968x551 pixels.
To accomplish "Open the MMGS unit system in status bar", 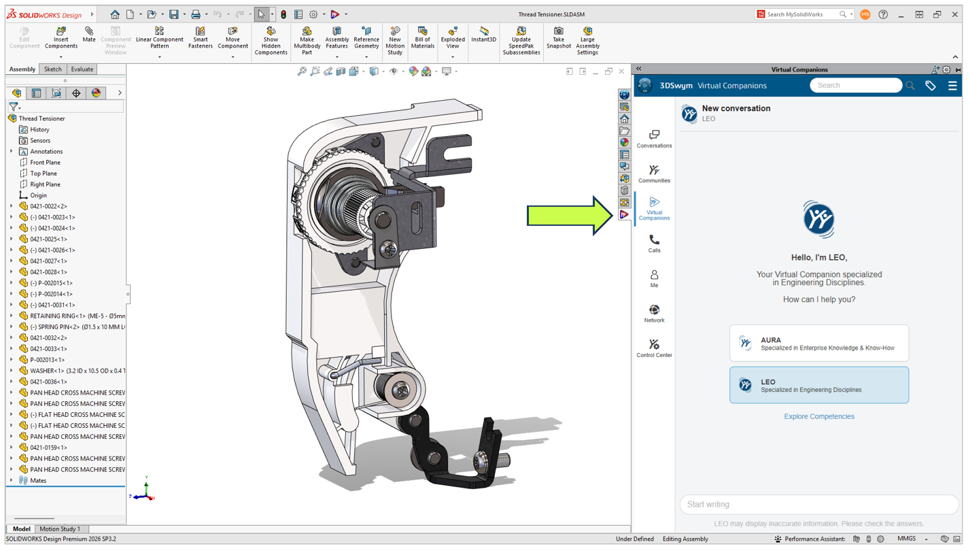I will 907,539.
